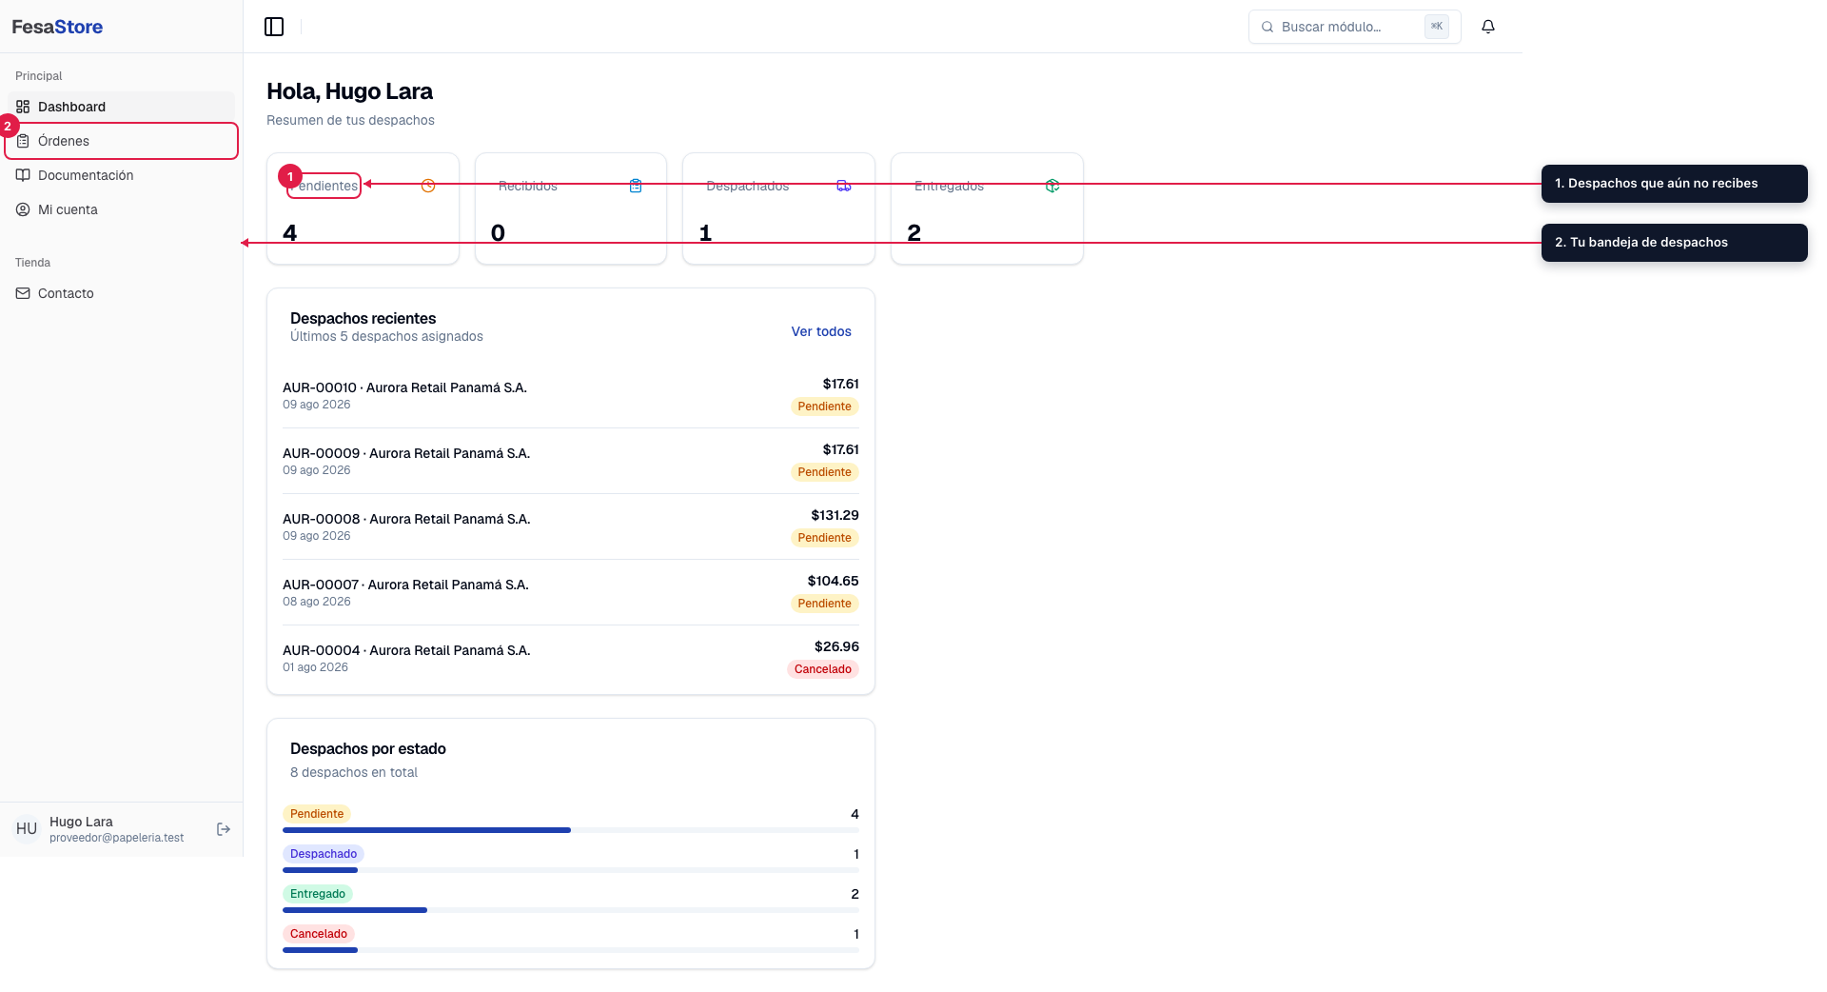1827x992 pixels.
Task: Click the Cancelado badge on AUR-00004
Action: point(823,669)
